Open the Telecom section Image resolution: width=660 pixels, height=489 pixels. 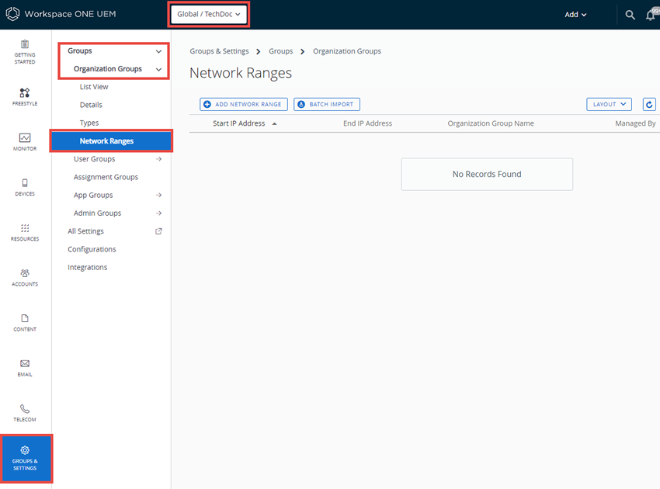(x=25, y=413)
